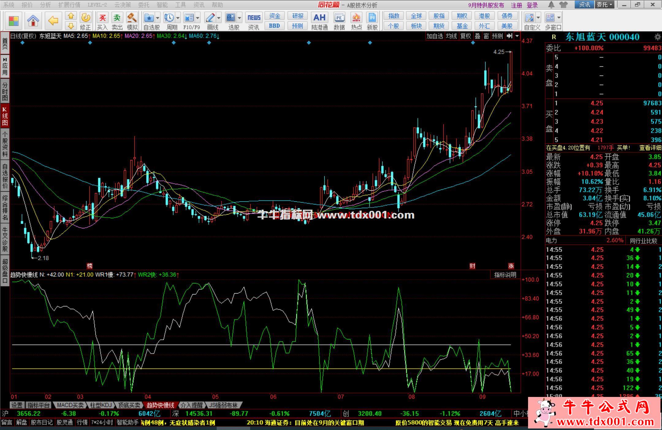Expand the 自选股 dropdown arrow
This screenshot has height=430, width=662.
[158, 18]
